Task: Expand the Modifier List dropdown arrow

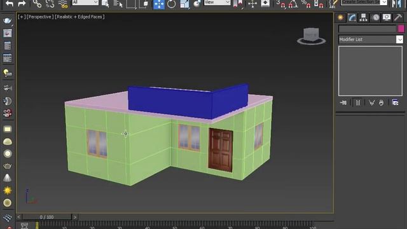Action: point(399,39)
